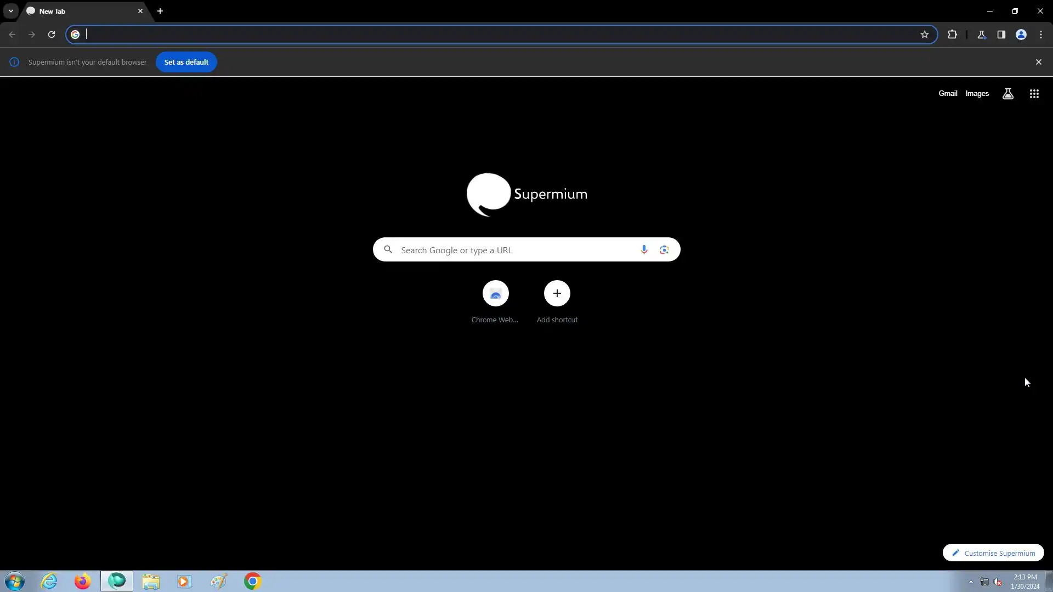
Task: Open Gmail link
Action: (947, 94)
